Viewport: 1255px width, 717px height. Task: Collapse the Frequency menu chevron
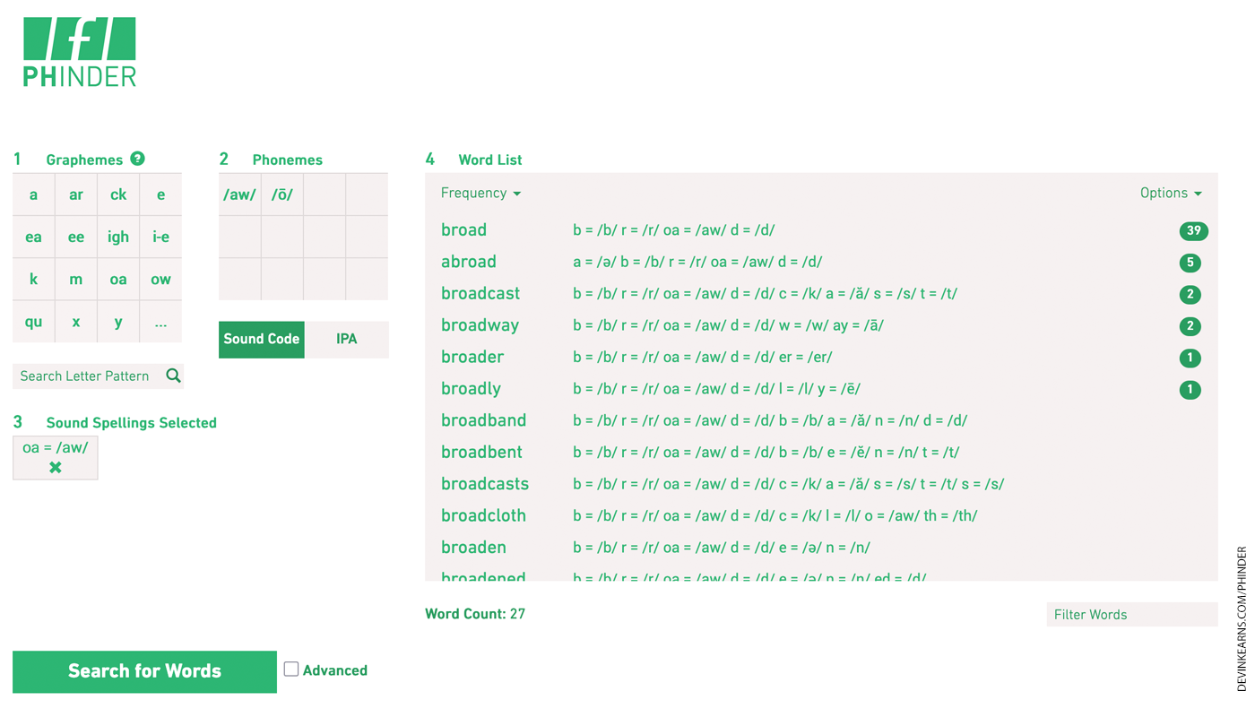[x=516, y=194]
